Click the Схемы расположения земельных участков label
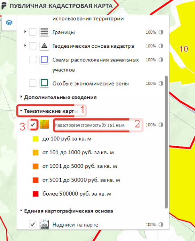Viewport: 195px width, 241px height. (x=95, y=65)
